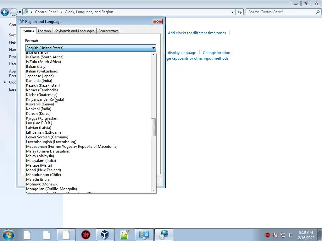Open Add clocks for different time zones
This screenshot has height=241, width=322.
(197, 33)
